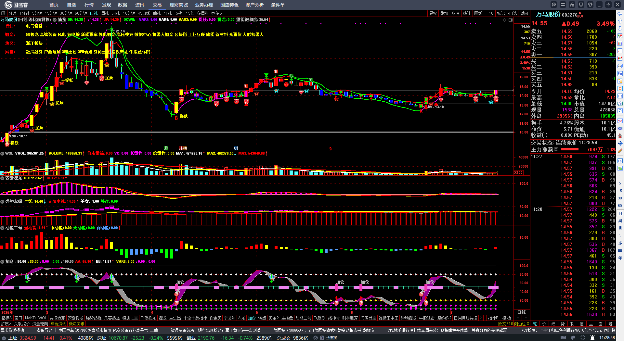This screenshot has height=341, width=624.
Task: Click the connection status icon near 已连接
Action: pyautogui.click(x=322, y=338)
